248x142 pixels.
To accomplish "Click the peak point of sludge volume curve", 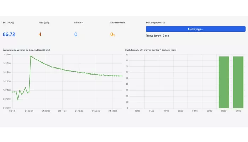I will (31, 56).
